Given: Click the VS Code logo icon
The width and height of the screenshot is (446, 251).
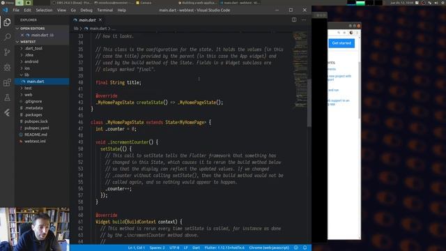Looking at the screenshot, I should (x=6, y=10).
